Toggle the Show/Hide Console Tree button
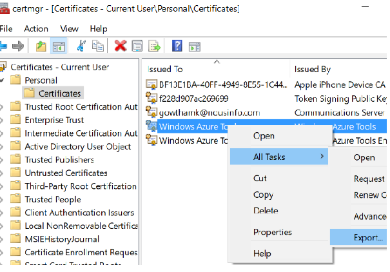390x272 pixels. pyautogui.click(x=58, y=46)
